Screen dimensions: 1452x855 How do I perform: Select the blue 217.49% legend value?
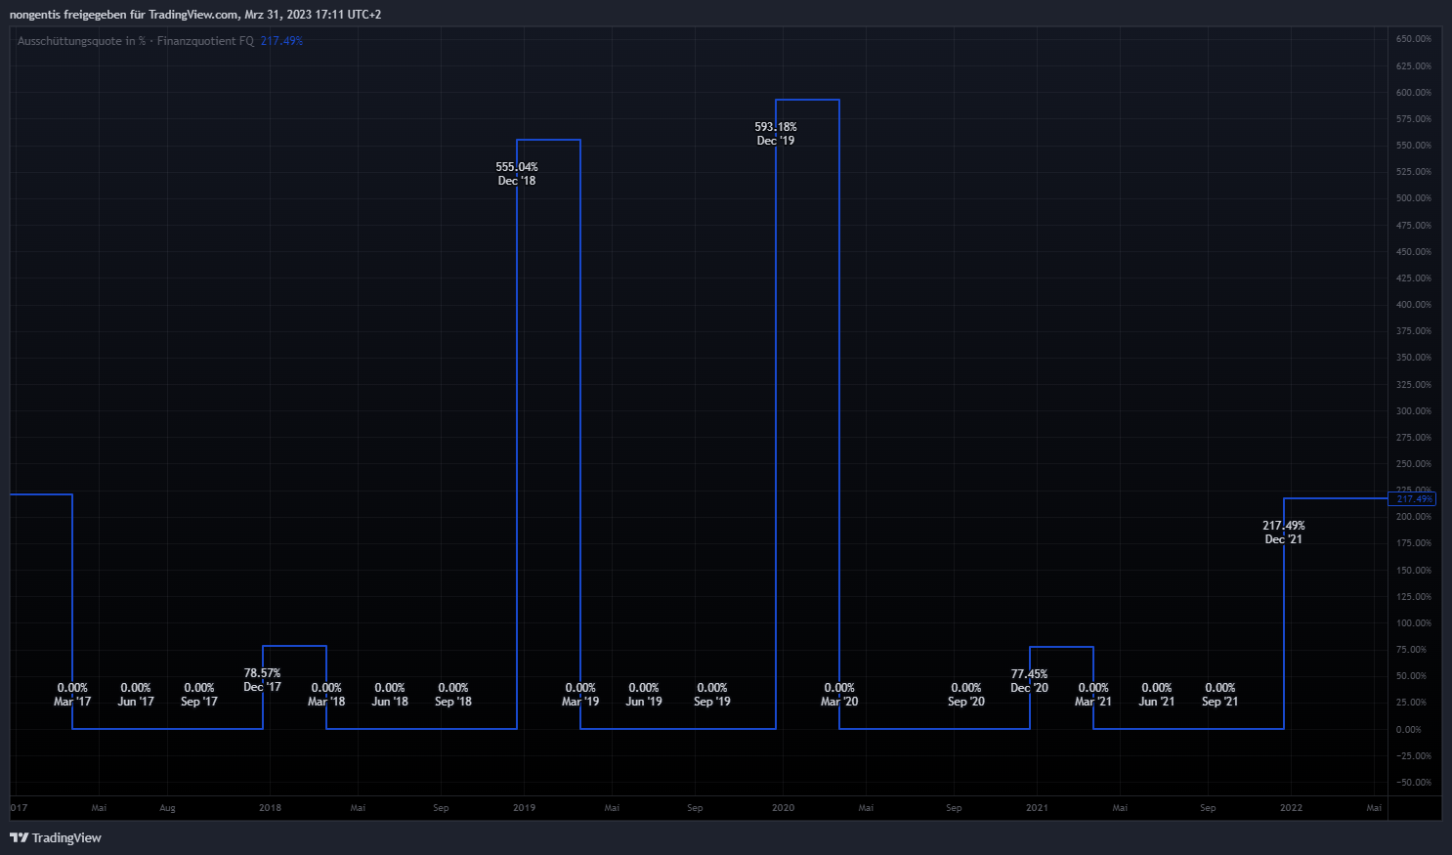click(x=281, y=41)
